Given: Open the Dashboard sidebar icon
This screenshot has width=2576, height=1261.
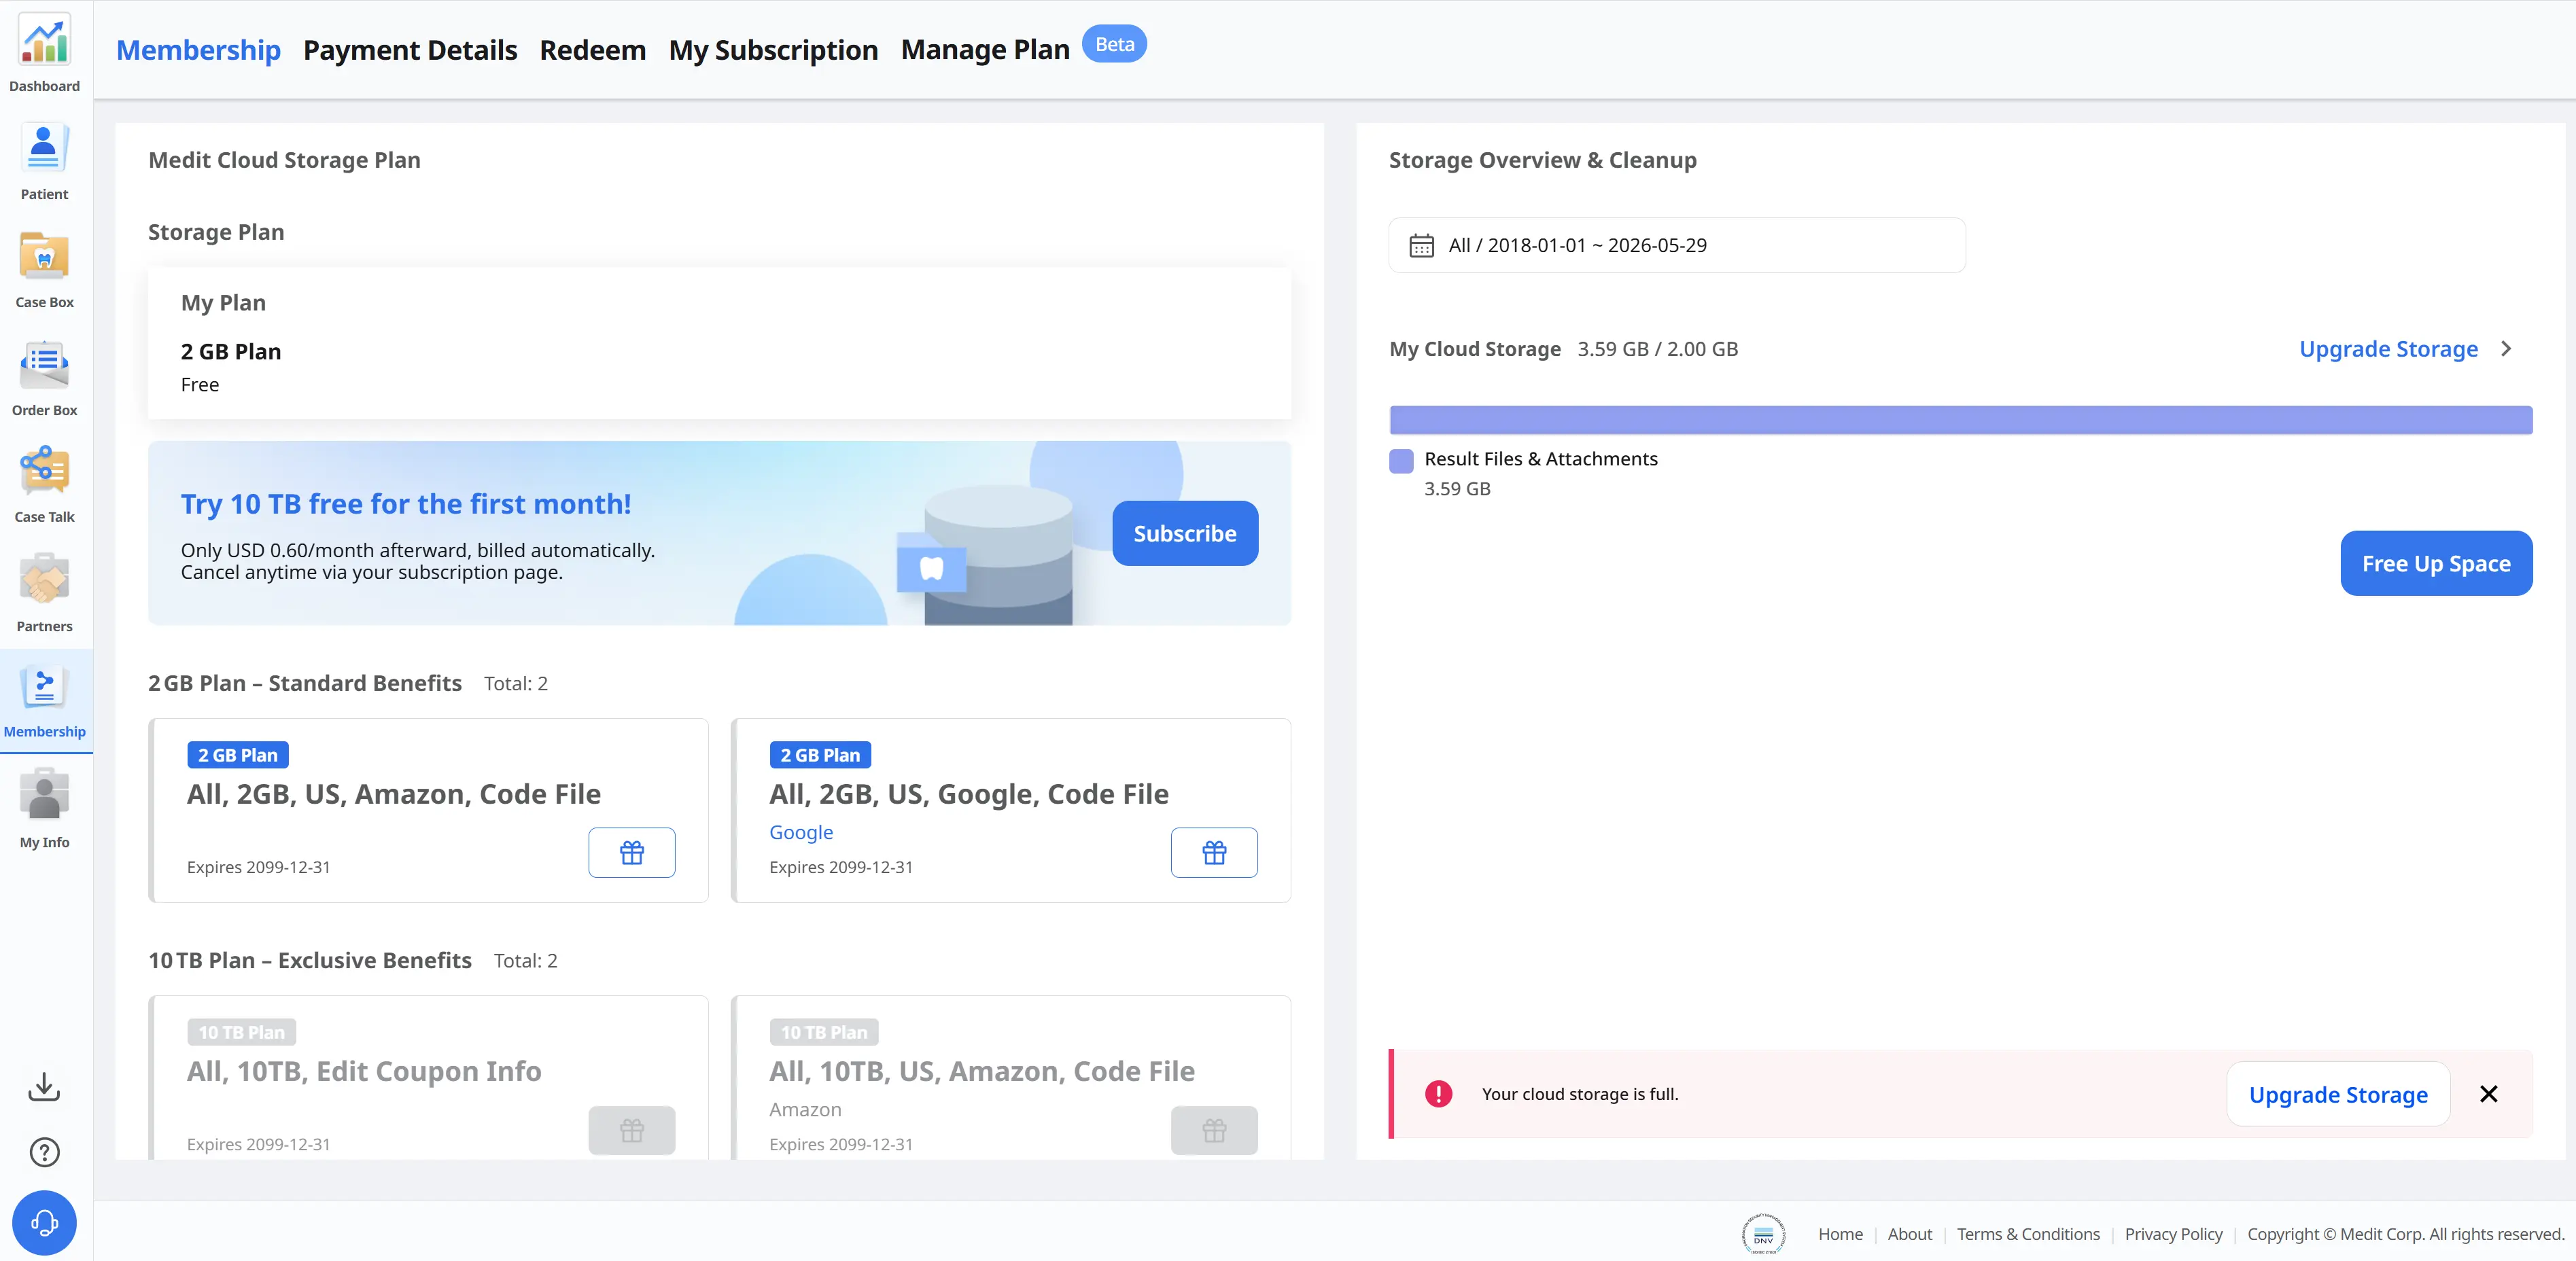Looking at the screenshot, I should 45,41.
